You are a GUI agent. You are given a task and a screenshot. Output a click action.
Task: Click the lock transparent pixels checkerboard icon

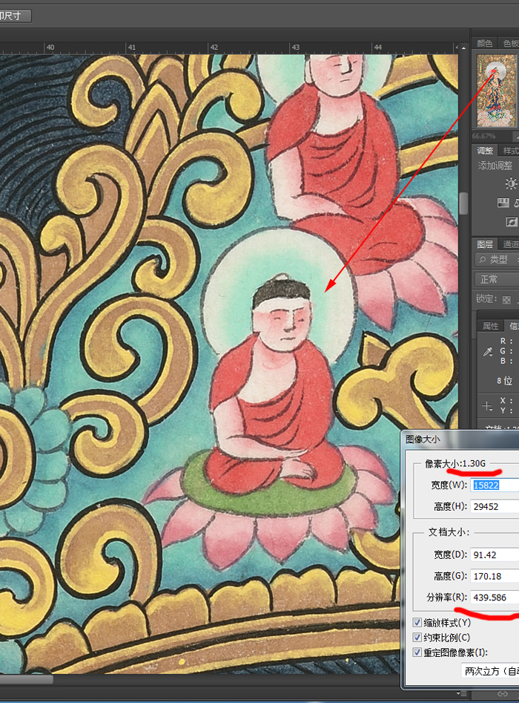tap(506, 299)
